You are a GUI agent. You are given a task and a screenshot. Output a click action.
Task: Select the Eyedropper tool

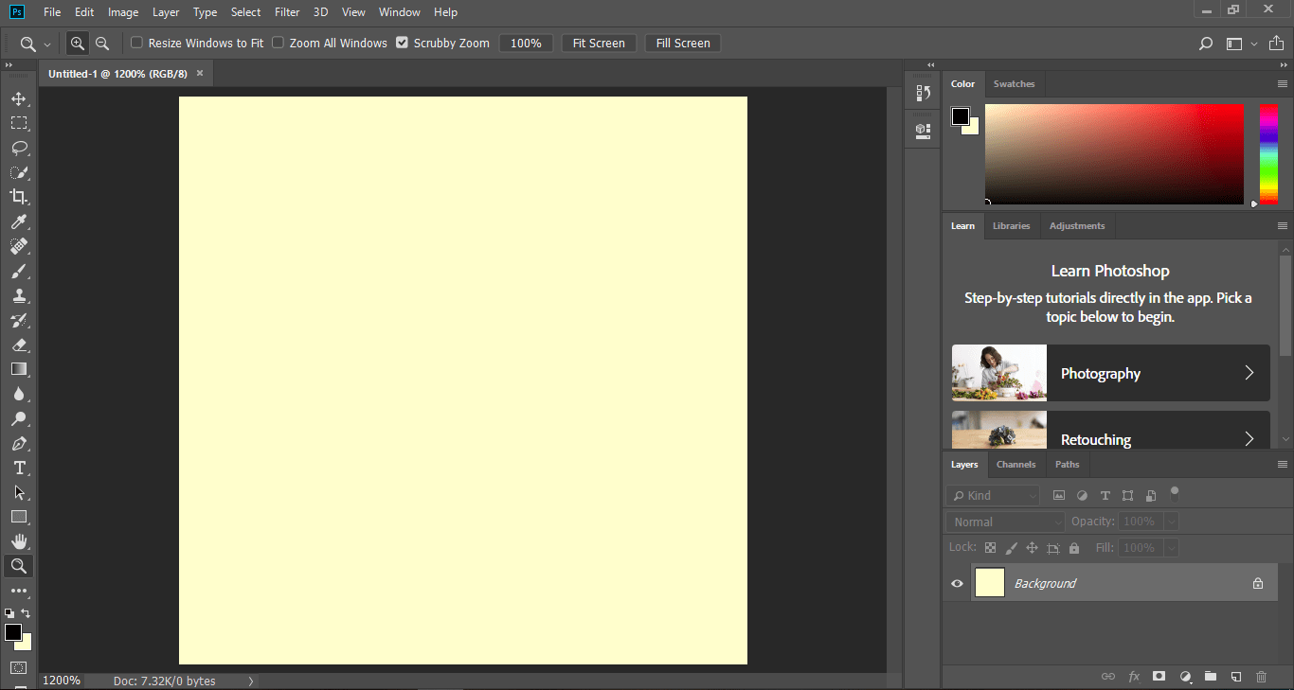point(18,221)
